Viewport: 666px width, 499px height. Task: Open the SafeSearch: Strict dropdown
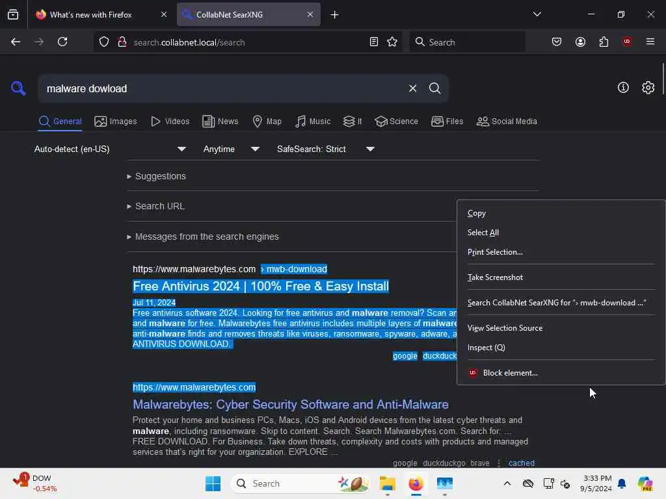325,149
